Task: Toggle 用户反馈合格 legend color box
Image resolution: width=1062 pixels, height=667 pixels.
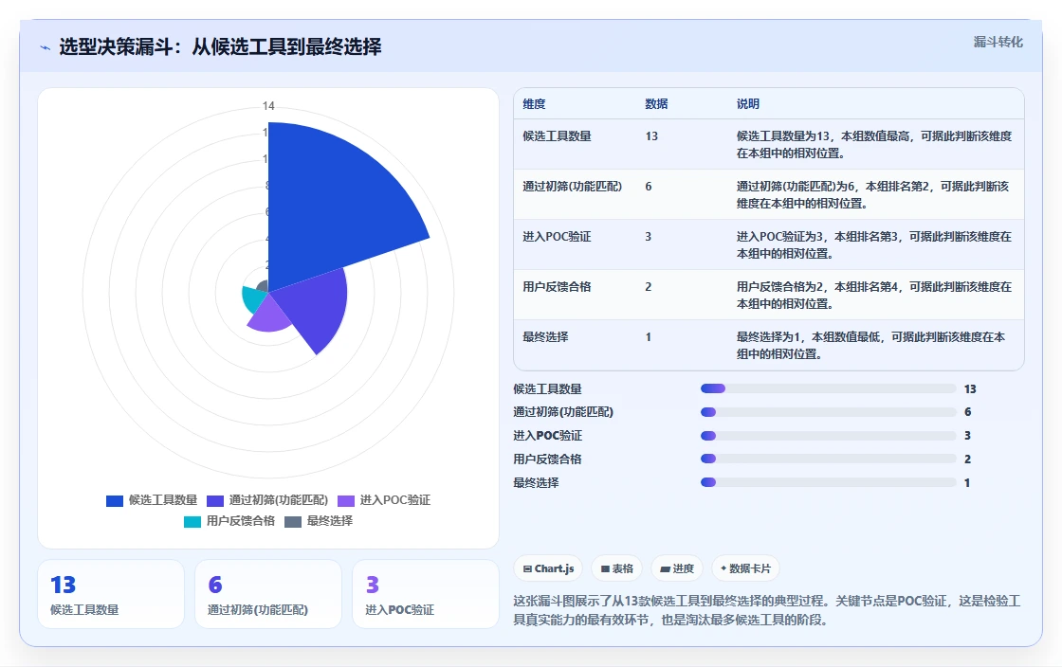Action: coord(192,521)
